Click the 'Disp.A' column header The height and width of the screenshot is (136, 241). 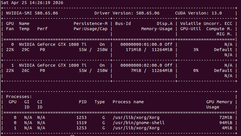(x=165, y=23)
